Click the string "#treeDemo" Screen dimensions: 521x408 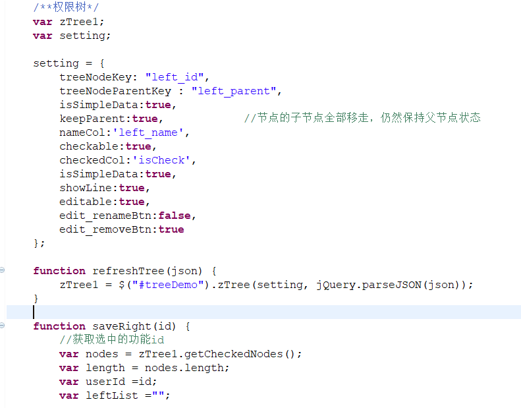[168, 285]
